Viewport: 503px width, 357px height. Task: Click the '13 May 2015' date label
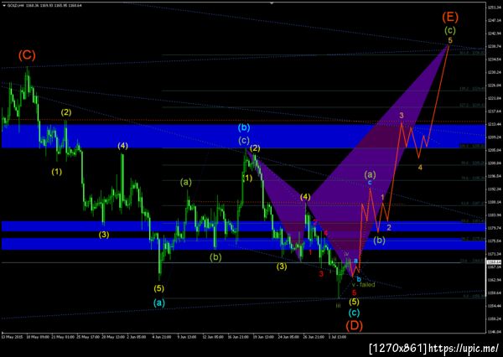coord(12,337)
